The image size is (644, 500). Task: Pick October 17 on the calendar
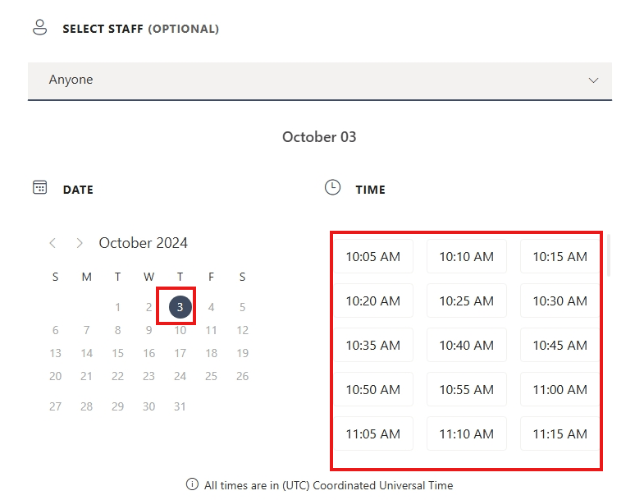(180, 353)
